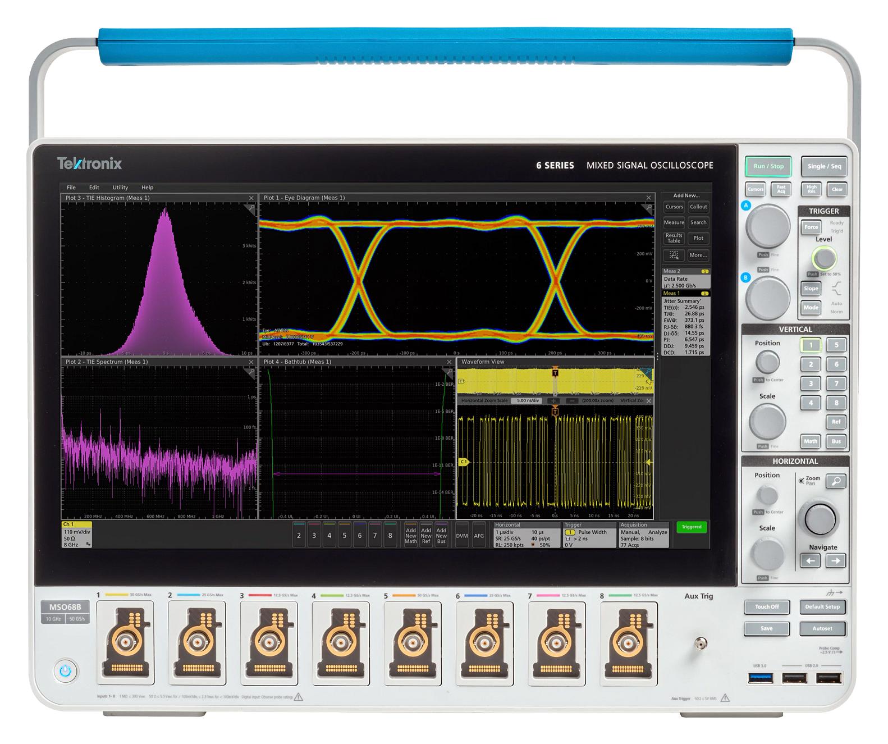This screenshot has height=744, width=888.
Task: Close Plot 1 Eye Diagram panel
Action: [648, 198]
